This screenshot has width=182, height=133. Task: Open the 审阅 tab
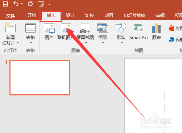point(160,16)
